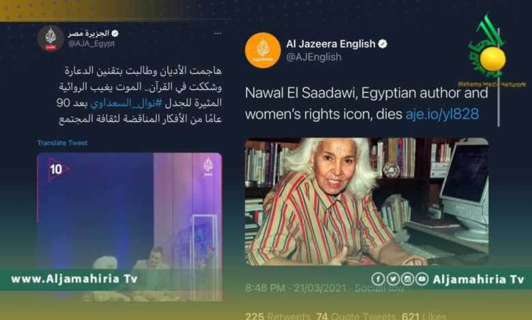Click the www.Aljamahiria Tv website text
The width and height of the screenshot is (532, 320).
74,278
